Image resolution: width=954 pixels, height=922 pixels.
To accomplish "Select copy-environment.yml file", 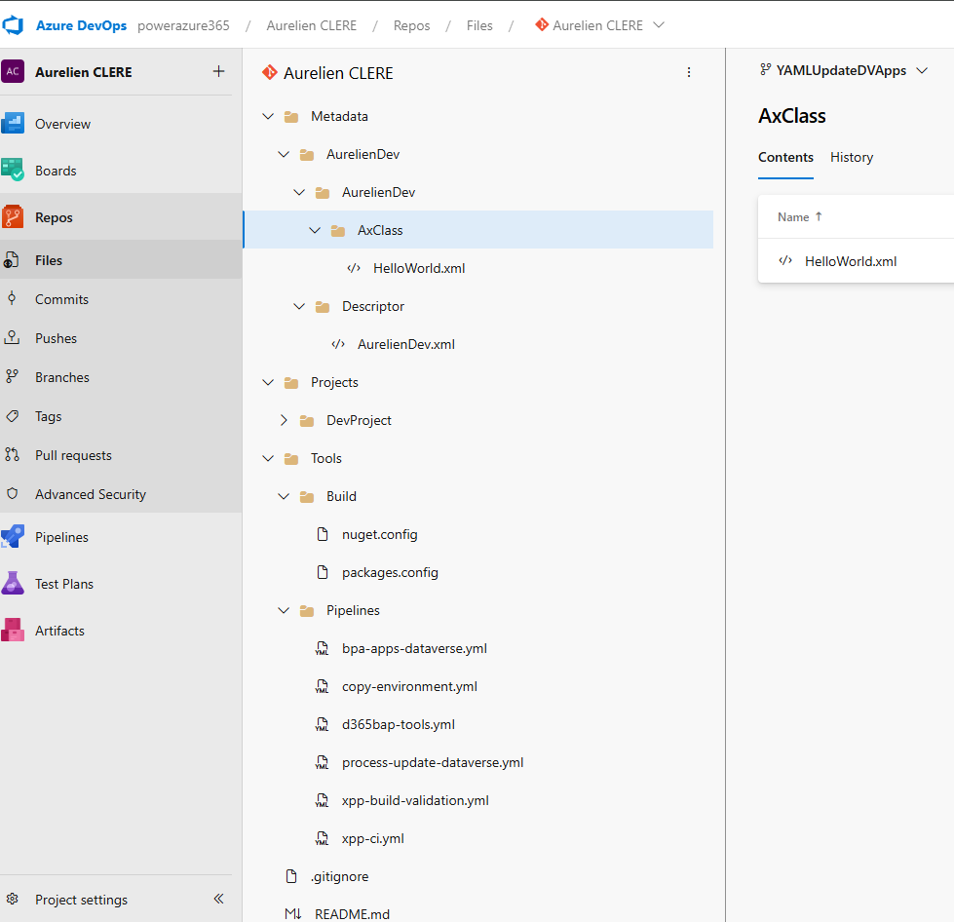I will click(409, 686).
